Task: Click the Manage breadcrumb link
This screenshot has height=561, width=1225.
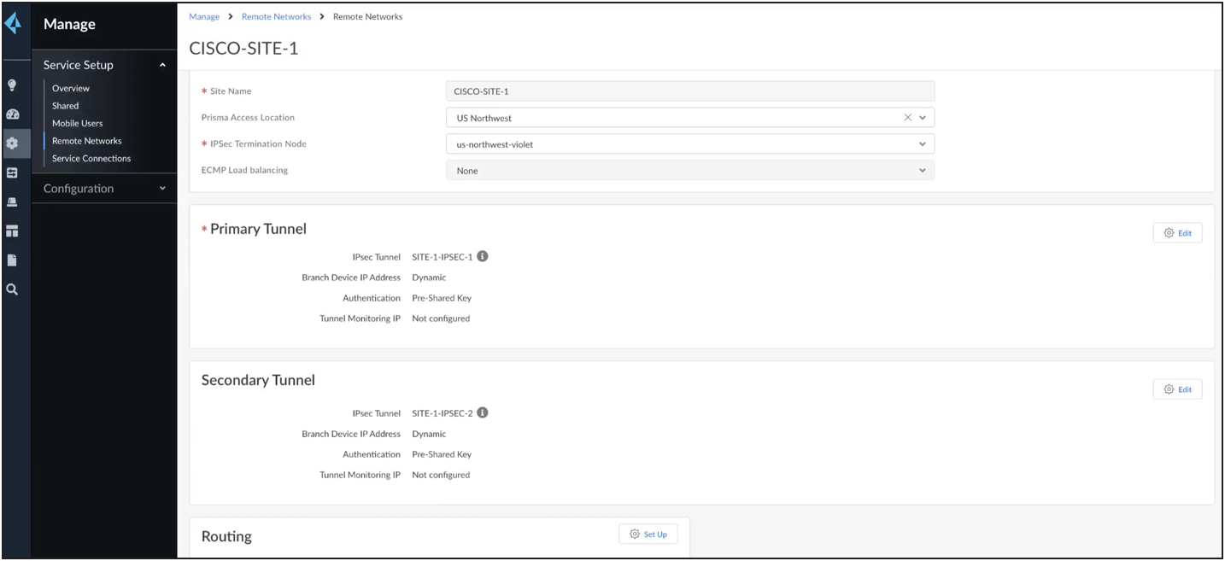Action: click(204, 16)
